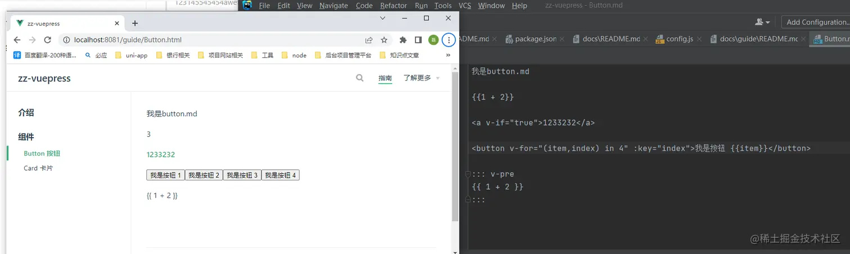The image size is (850, 254).
Task: Open the 百度翻译 bookmark
Action: [45, 55]
